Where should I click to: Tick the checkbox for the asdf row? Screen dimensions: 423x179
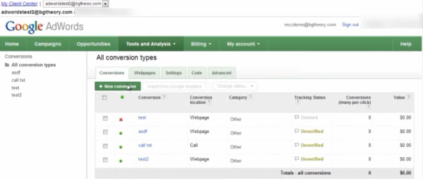tap(105, 132)
